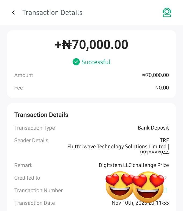Tap the Transaction Number label
The image size is (183, 211).
click(38, 190)
